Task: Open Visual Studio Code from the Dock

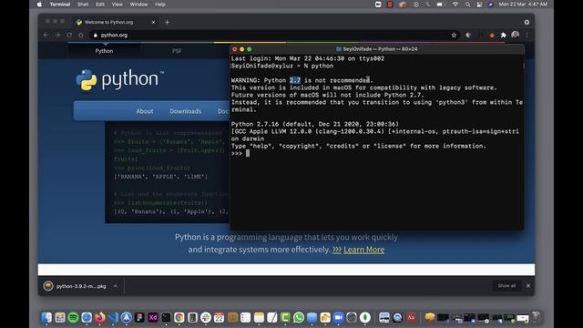Action: click(x=113, y=317)
